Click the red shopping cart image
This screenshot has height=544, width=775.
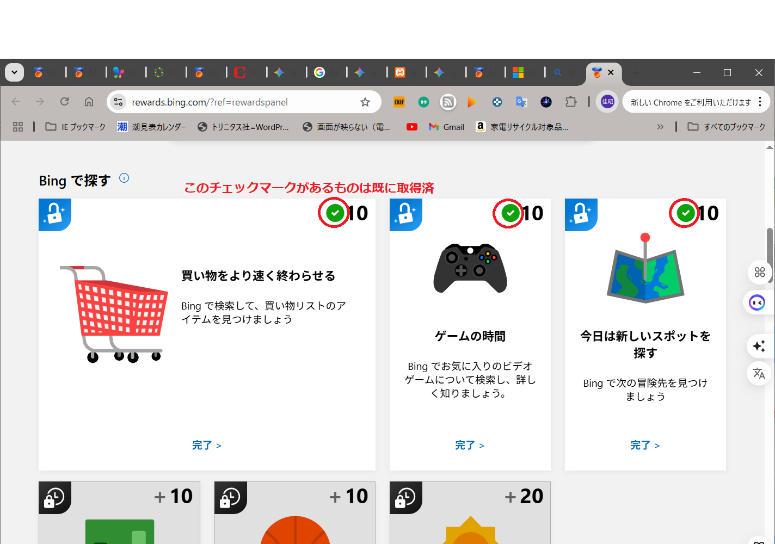point(113,314)
